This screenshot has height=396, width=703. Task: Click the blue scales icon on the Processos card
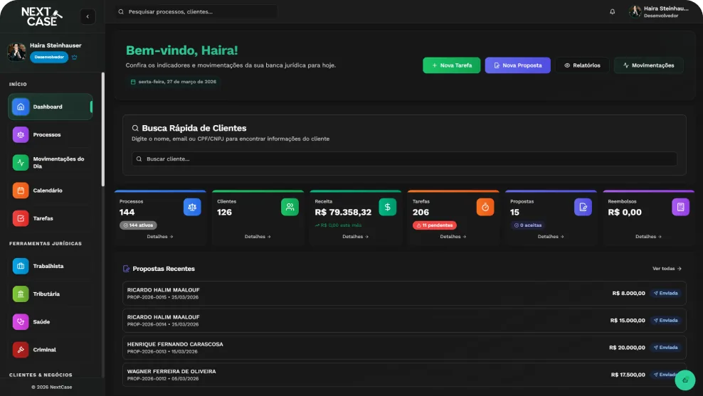pos(192,207)
